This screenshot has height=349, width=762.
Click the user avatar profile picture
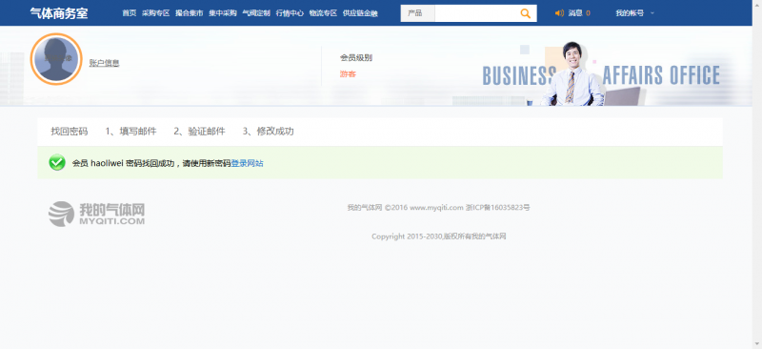[x=56, y=59]
